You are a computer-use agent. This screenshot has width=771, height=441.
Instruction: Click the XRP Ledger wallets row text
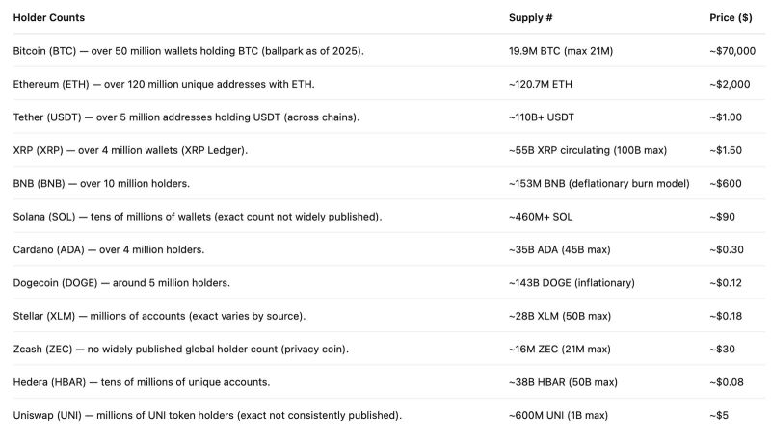tap(130, 150)
